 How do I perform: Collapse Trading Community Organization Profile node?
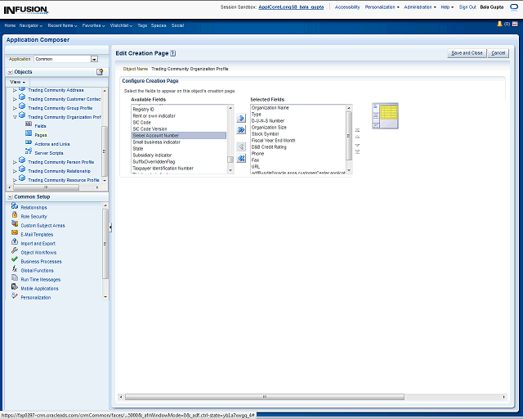click(x=15, y=117)
